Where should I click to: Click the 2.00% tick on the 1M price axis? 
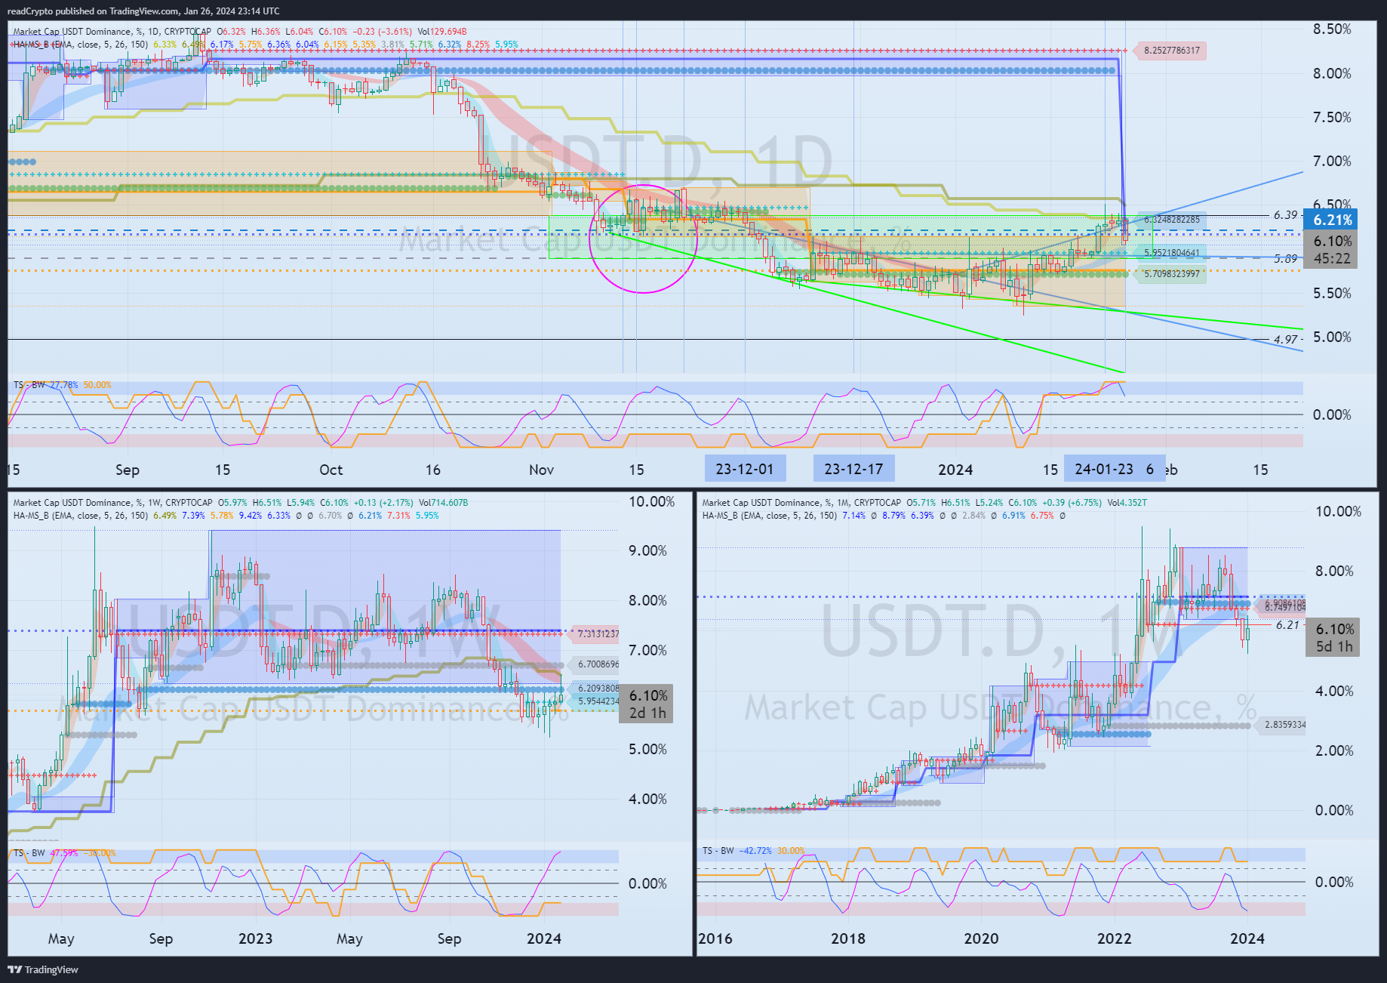point(1334,750)
